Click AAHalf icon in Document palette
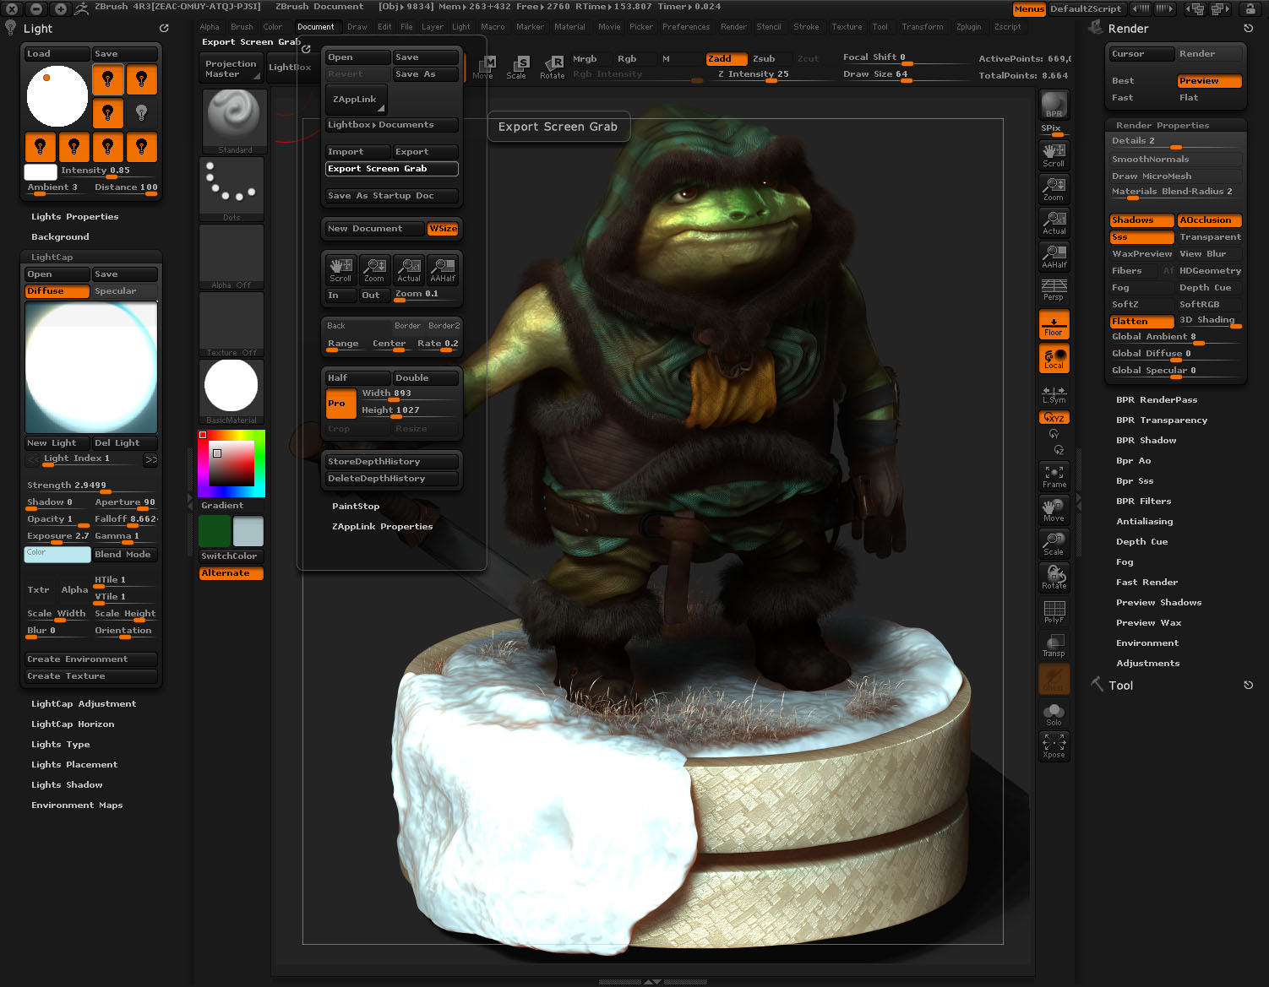 [x=443, y=269]
